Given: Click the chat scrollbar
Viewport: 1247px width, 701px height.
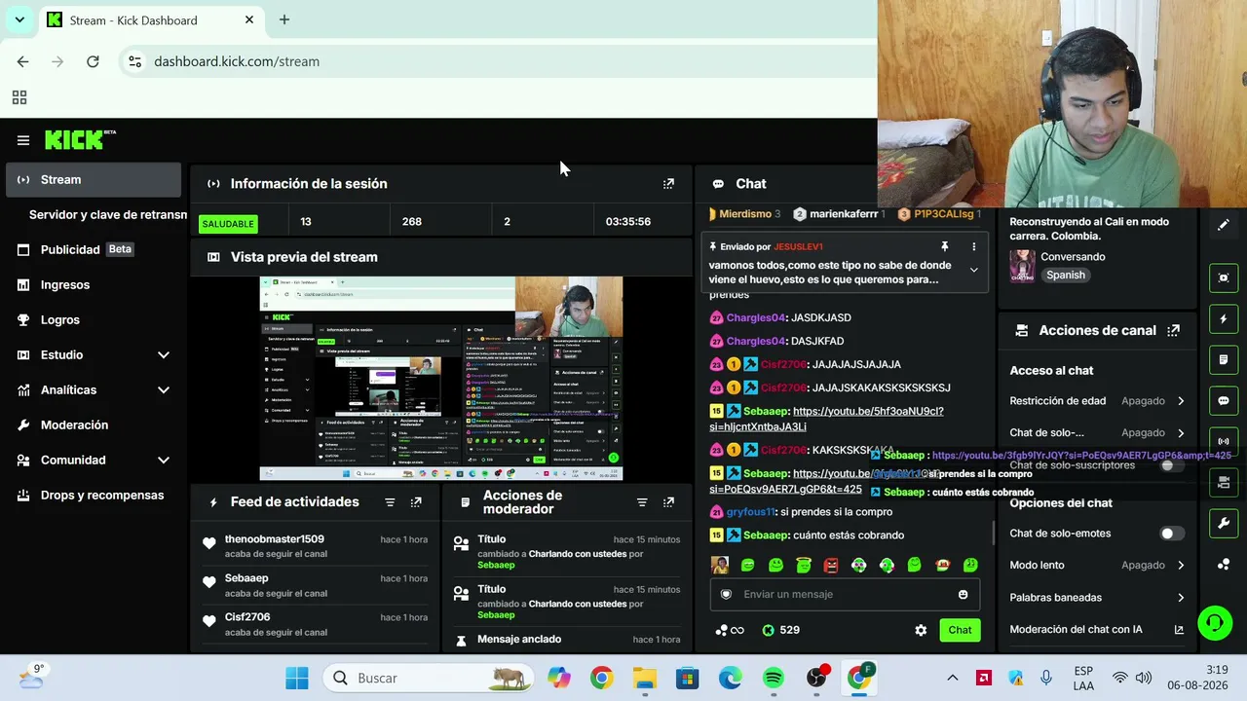Looking at the screenshot, I should [x=993, y=534].
